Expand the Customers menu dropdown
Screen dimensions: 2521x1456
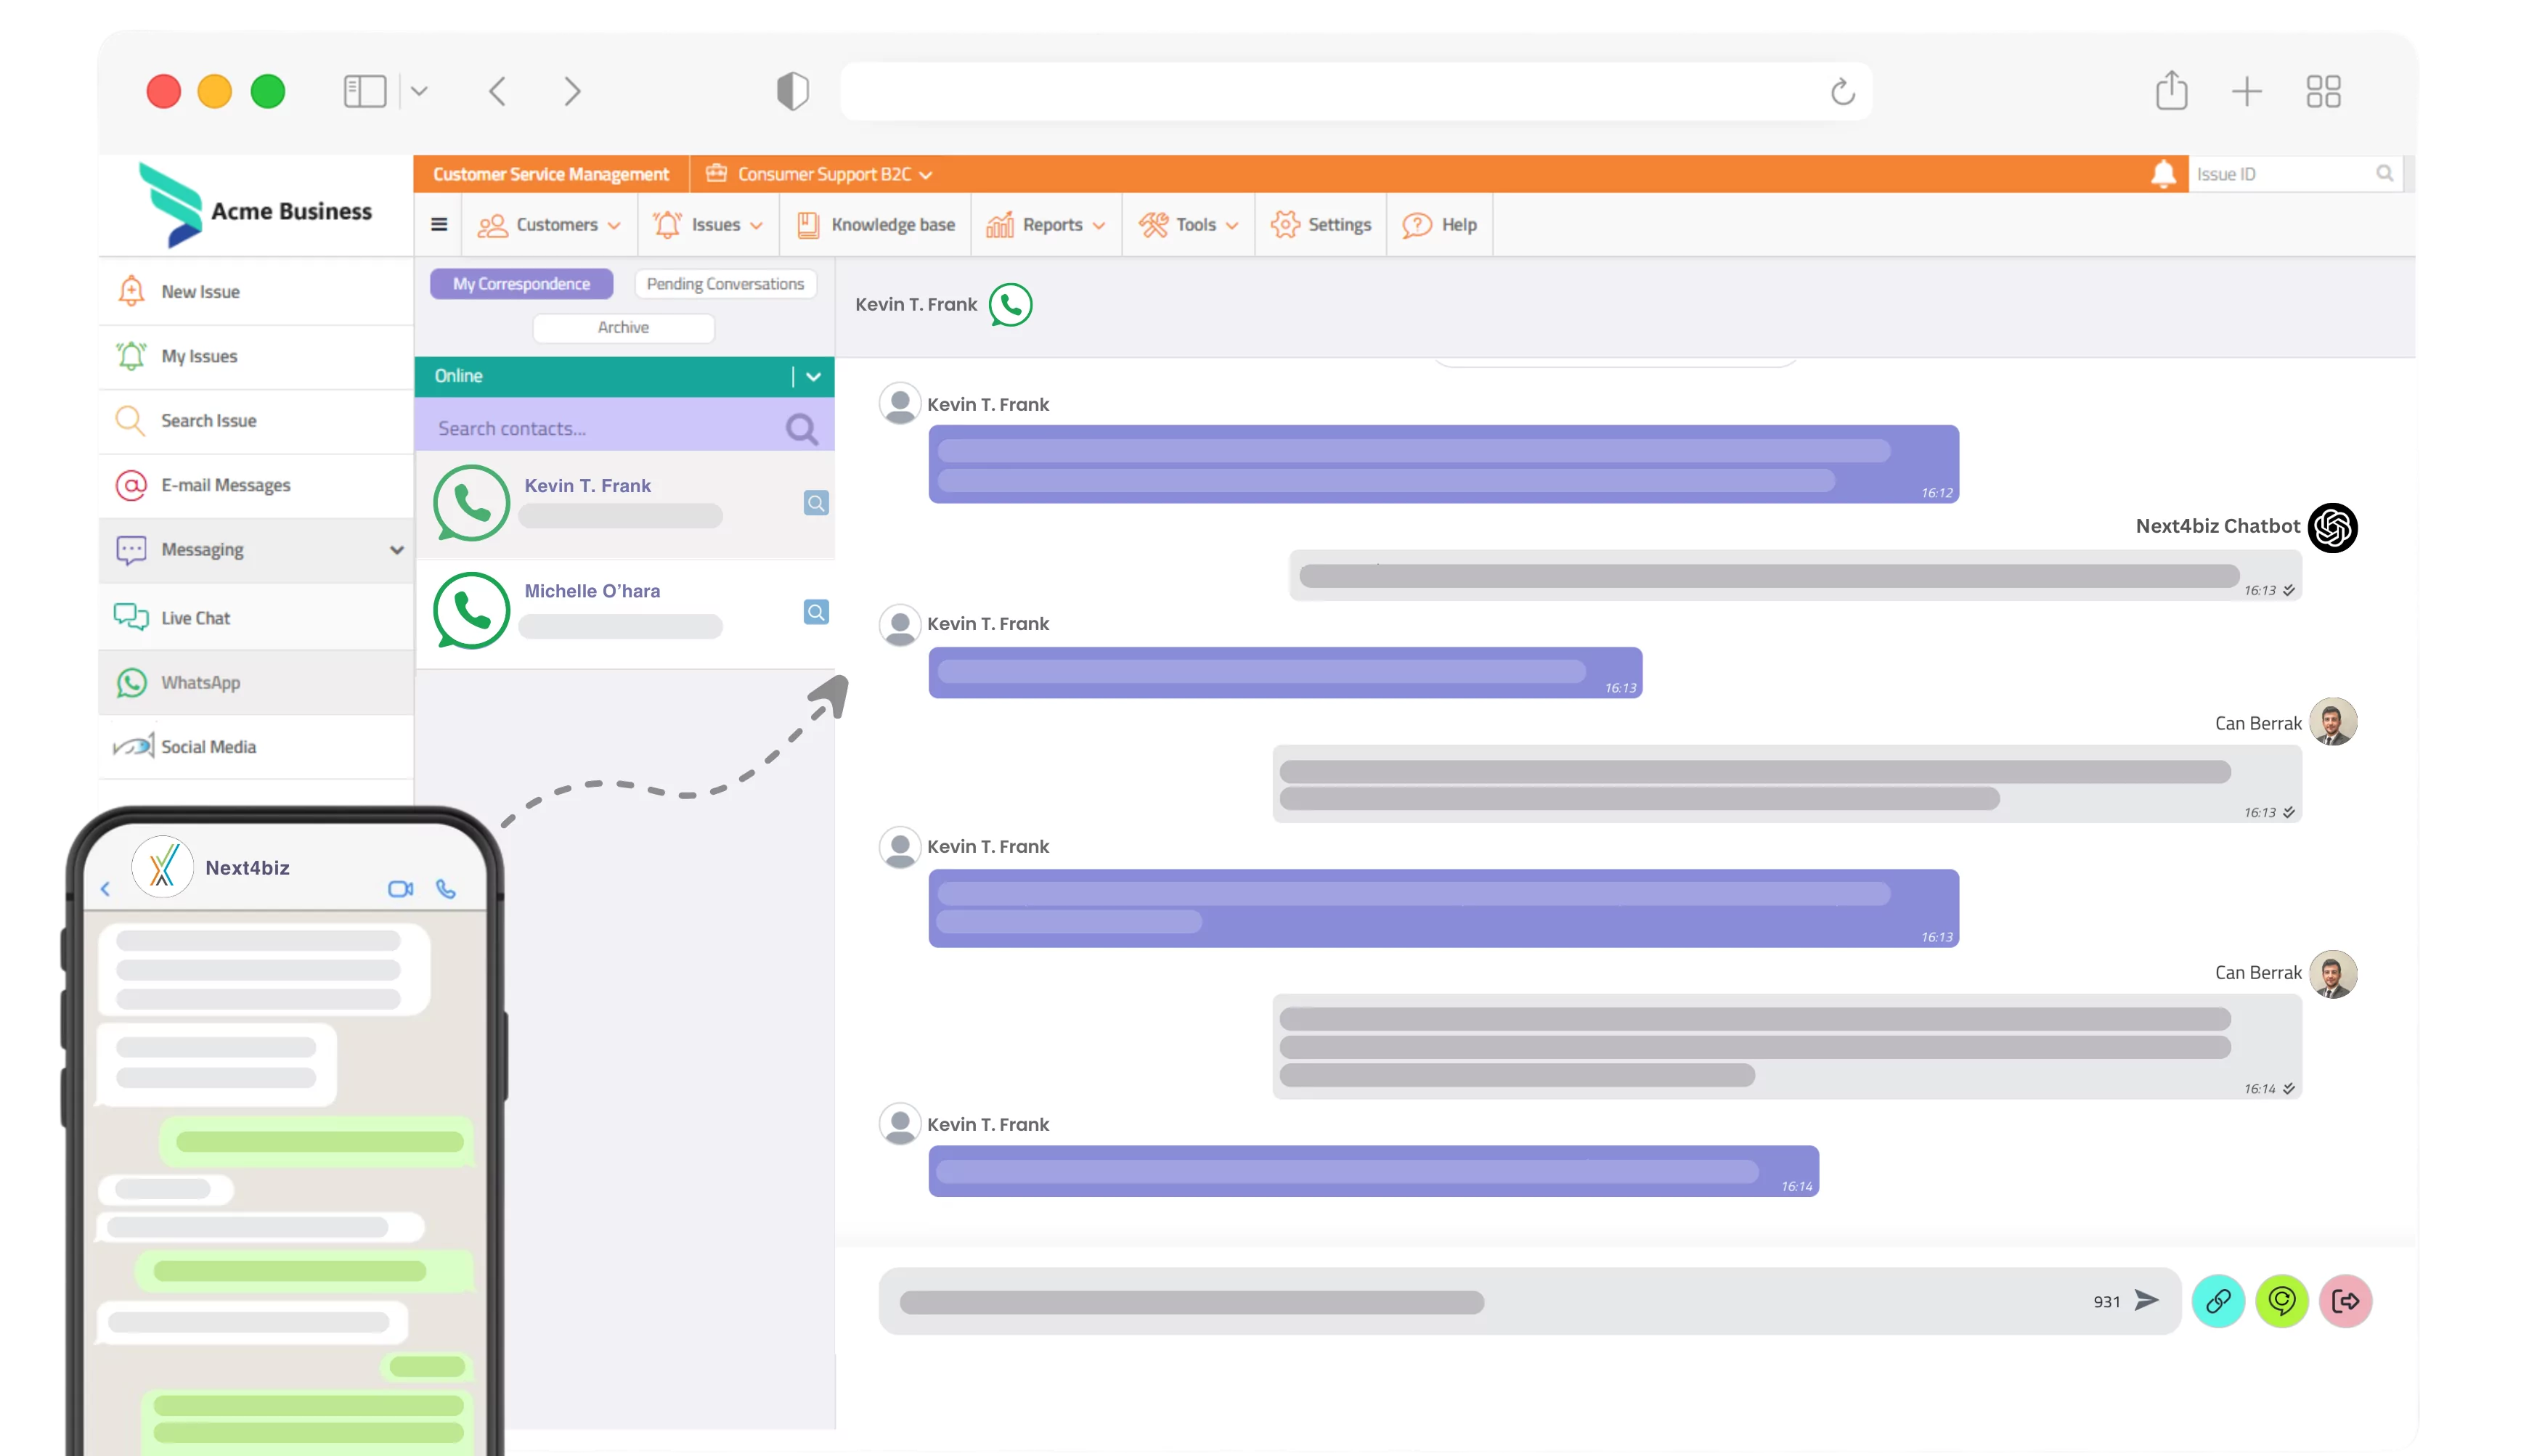point(549,224)
